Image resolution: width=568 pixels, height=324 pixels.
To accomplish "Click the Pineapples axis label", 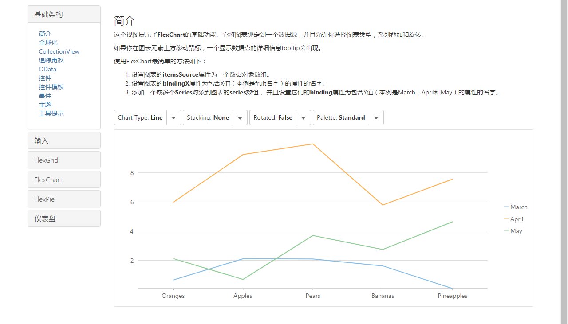I will tap(453, 296).
